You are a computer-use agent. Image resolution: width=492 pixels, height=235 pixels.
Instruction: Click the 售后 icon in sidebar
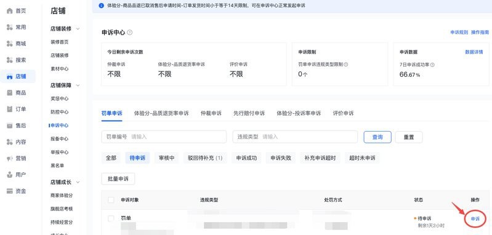click(x=10, y=125)
